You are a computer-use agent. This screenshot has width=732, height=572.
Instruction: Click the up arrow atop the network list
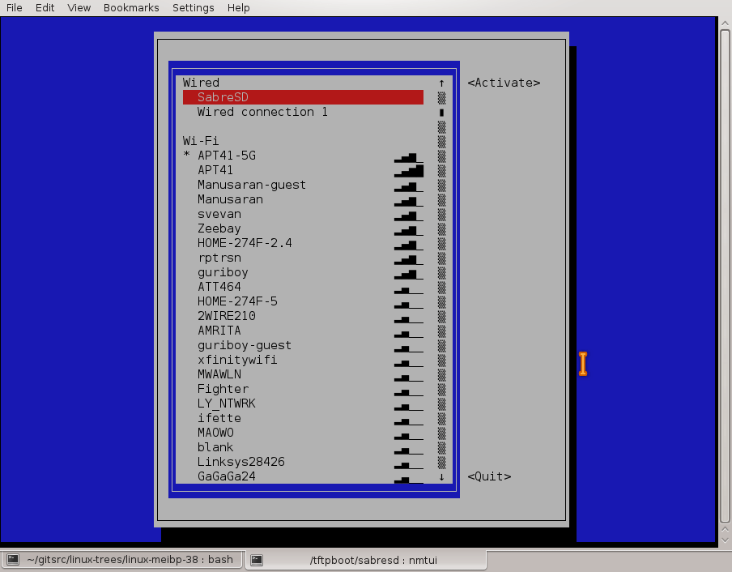pyautogui.click(x=440, y=83)
